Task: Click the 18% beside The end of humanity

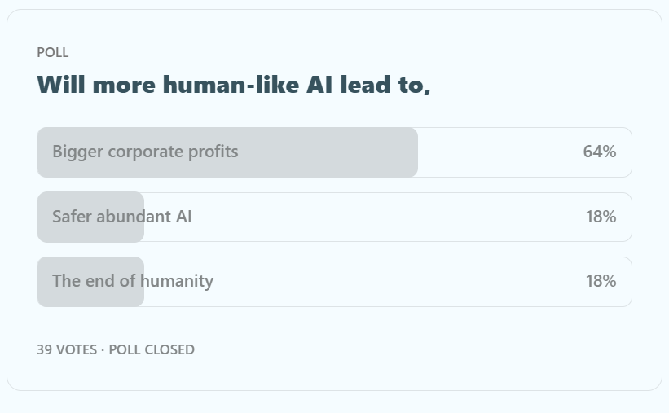Action: [x=601, y=281]
